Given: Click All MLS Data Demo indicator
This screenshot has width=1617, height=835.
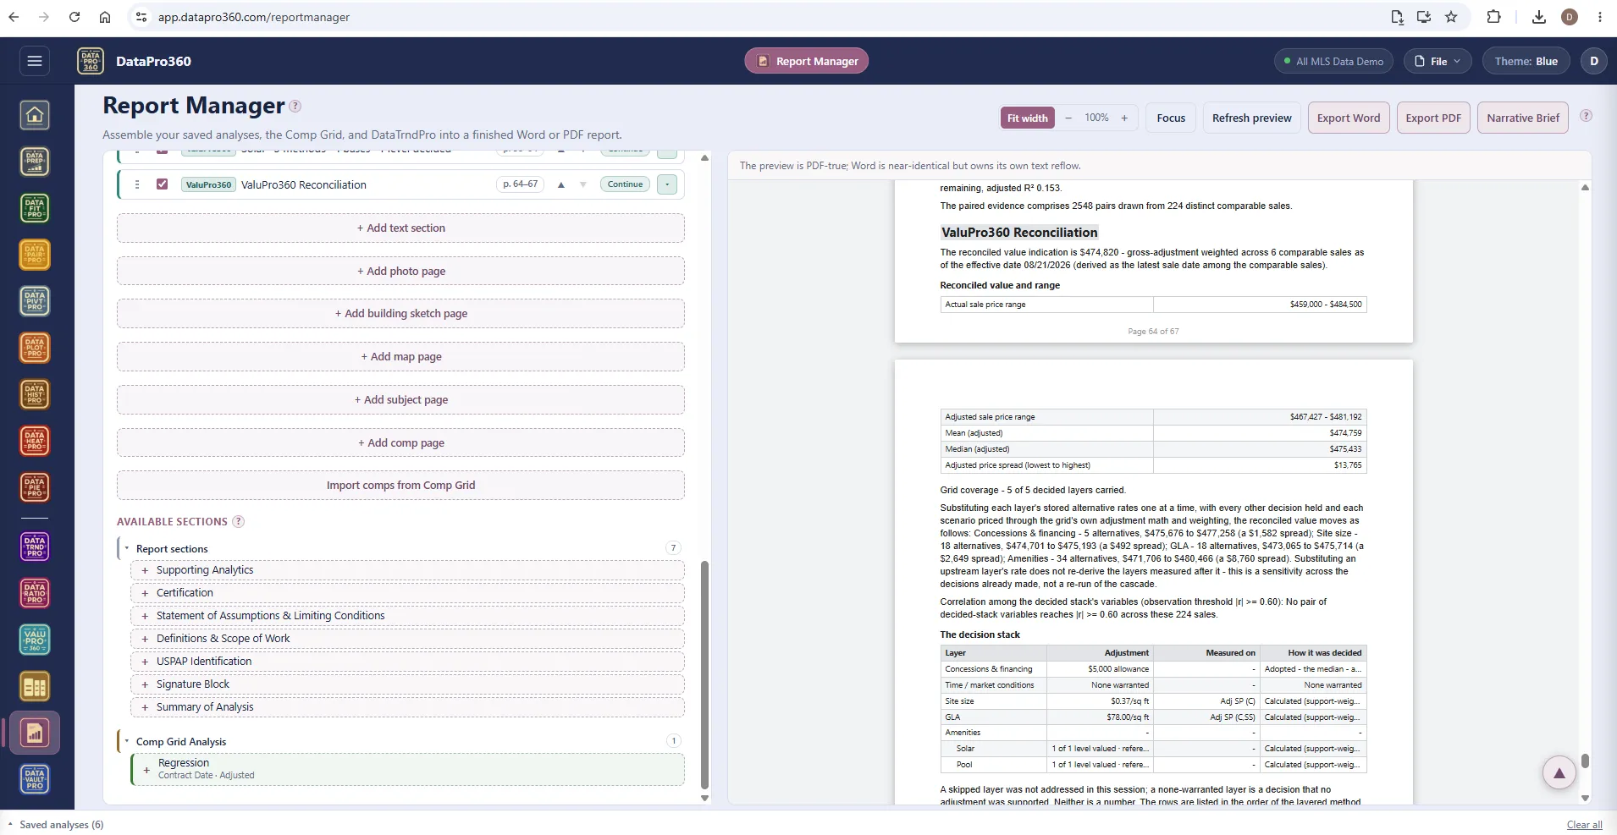Looking at the screenshot, I should (1333, 61).
